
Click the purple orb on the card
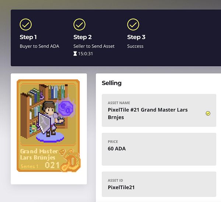66,107
